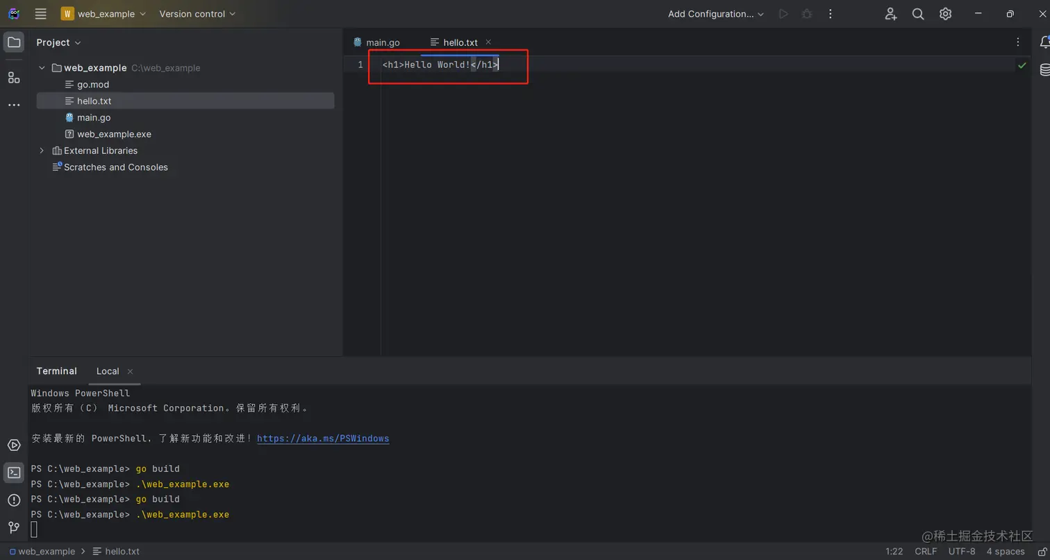Expand the Version control dropdown
Viewport: 1050px width, 560px height.
(x=197, y=14)
